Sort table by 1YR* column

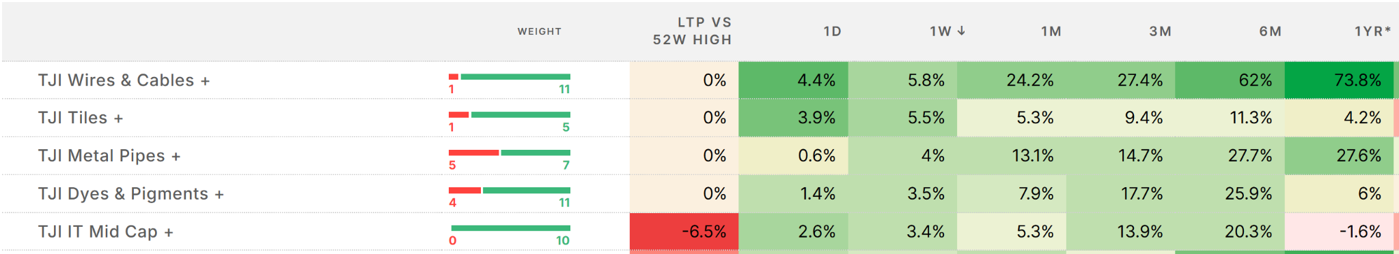(x=1372, y=31)
